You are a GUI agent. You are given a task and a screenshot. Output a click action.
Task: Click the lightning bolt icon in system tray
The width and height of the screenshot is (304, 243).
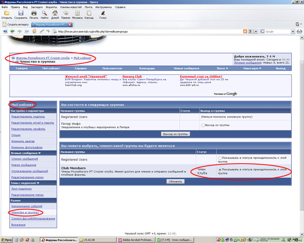click(244, 240)
